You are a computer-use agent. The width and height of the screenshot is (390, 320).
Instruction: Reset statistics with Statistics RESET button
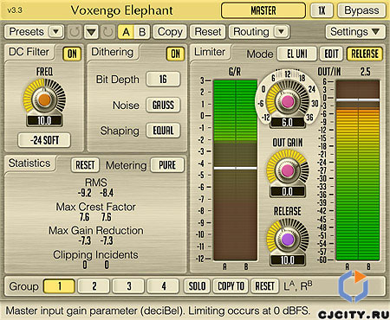85,165
